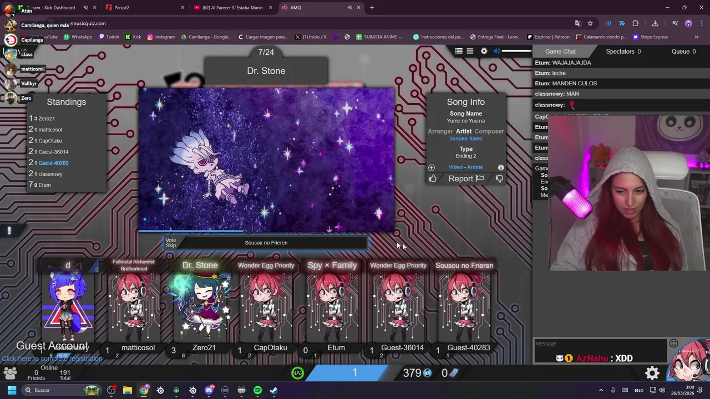Dislike the song with thumbs-down icon
This screenshot has width=710, height=399.
(499, 178)
